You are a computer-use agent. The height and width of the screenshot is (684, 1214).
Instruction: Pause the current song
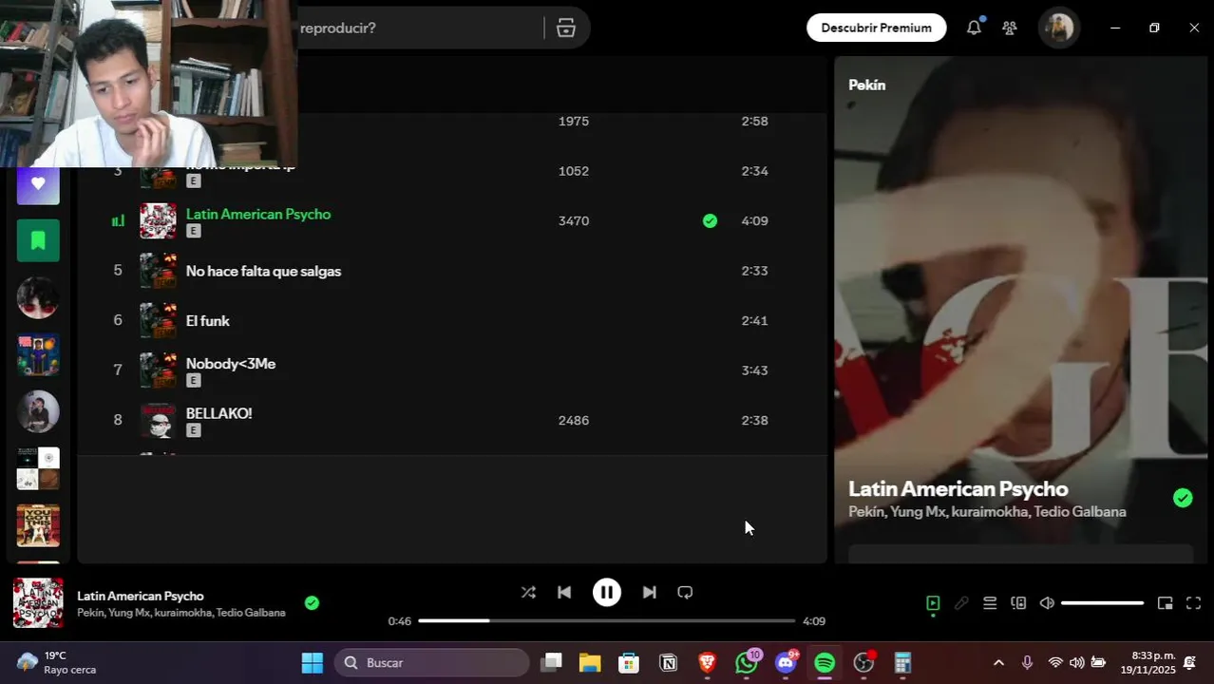coord(607,592)
